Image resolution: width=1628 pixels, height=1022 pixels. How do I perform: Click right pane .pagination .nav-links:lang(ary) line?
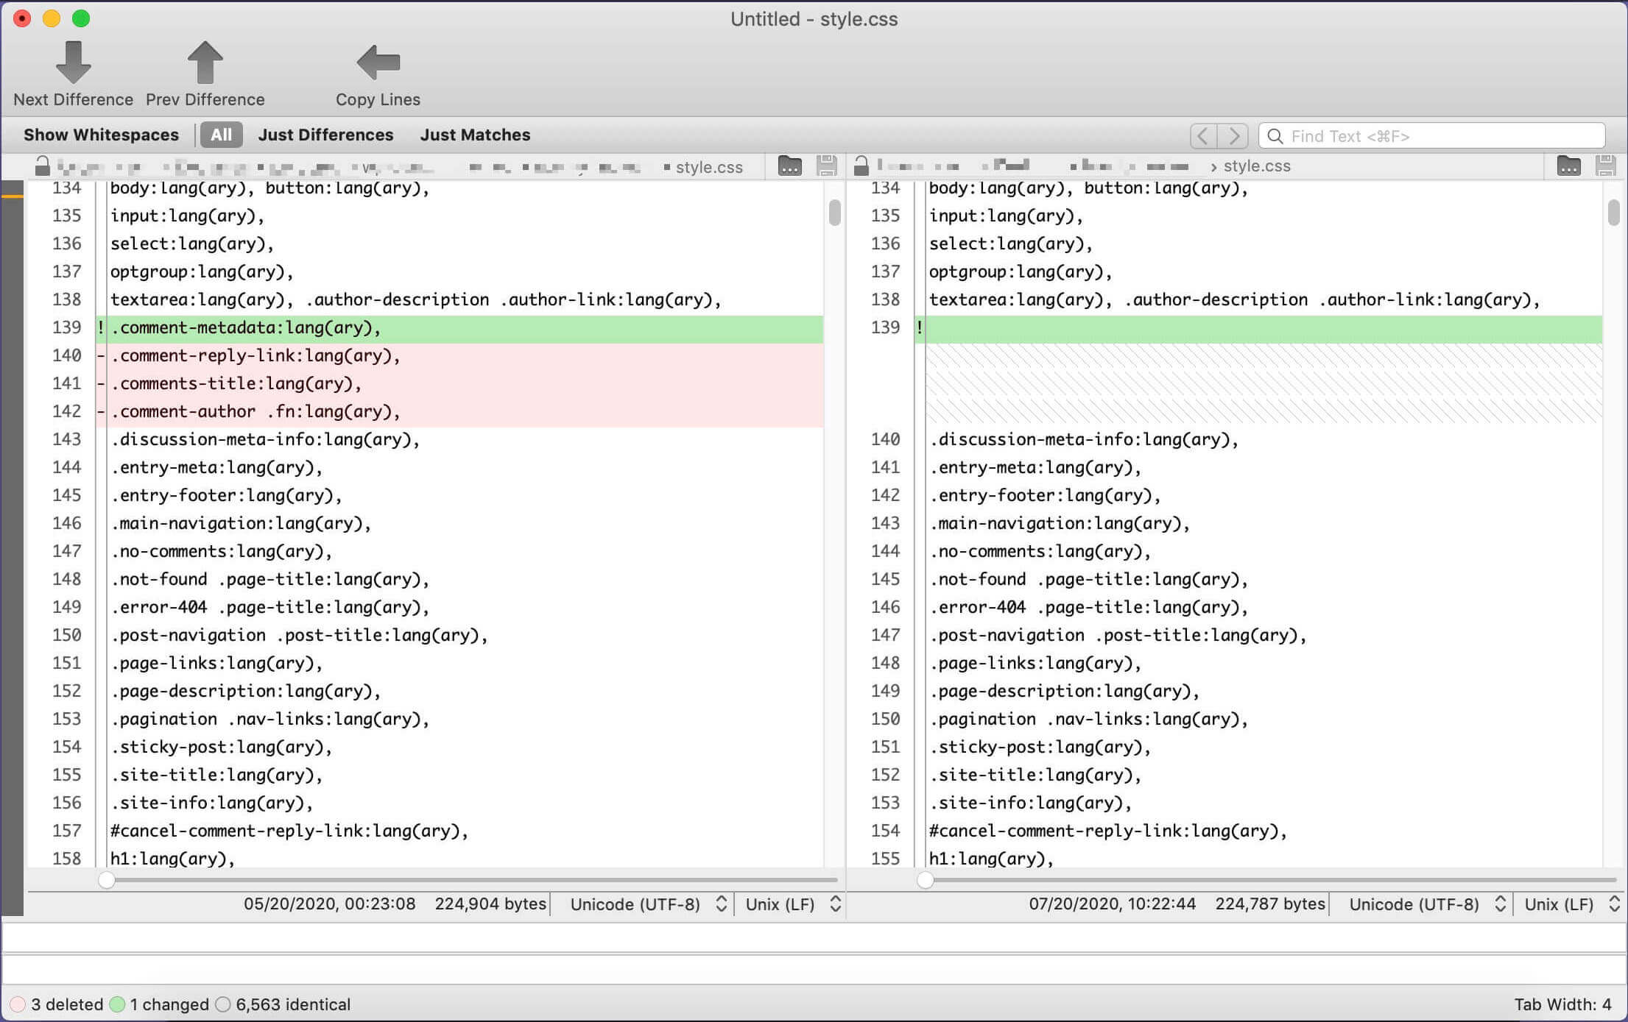[1088, 719]
